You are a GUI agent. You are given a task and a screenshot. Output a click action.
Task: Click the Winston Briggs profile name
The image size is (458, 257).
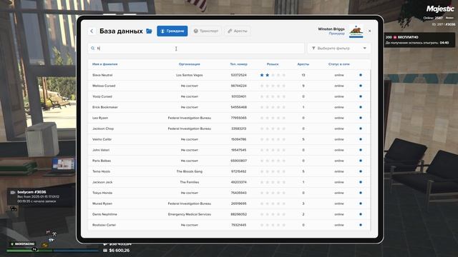pyautogui.click(x=331, y=29)
